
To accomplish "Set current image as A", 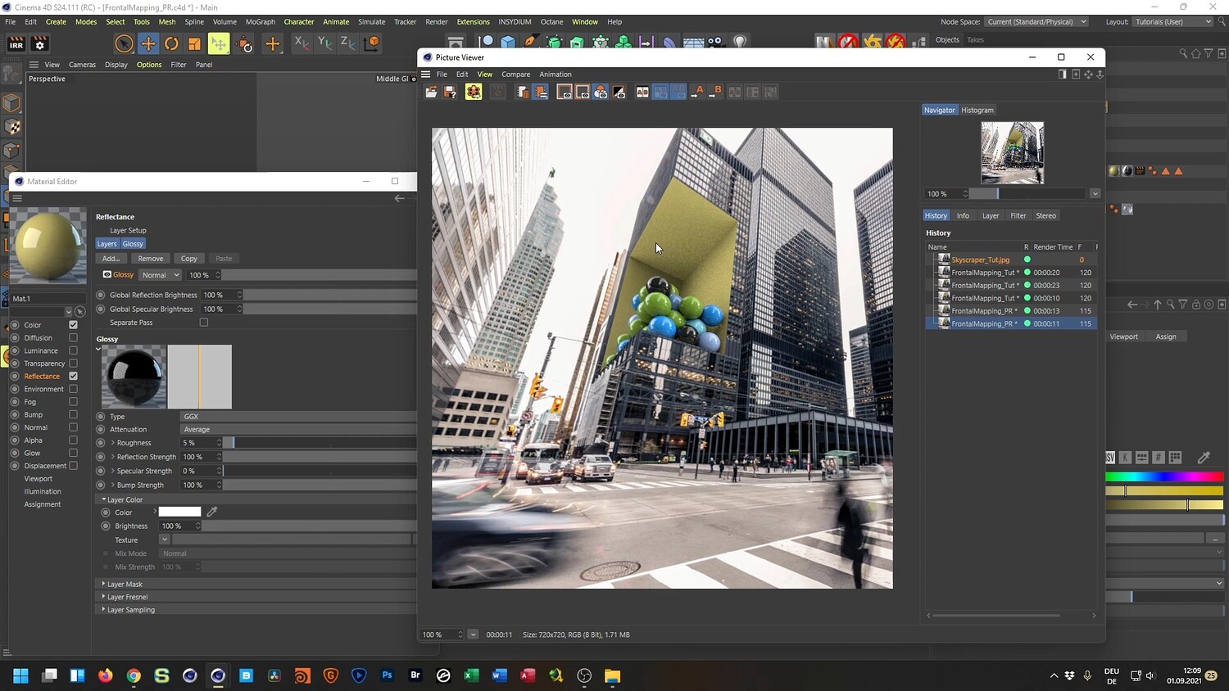I will pos(697,93).
